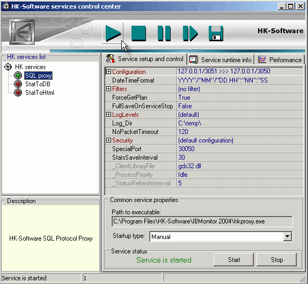Click the green status light of SQL proxy
308x284 pixels.
pos(18,76)
